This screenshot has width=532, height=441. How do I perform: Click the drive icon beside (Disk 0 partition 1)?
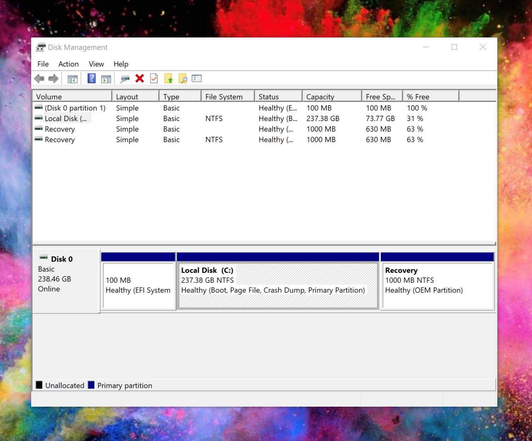(39, 108)
